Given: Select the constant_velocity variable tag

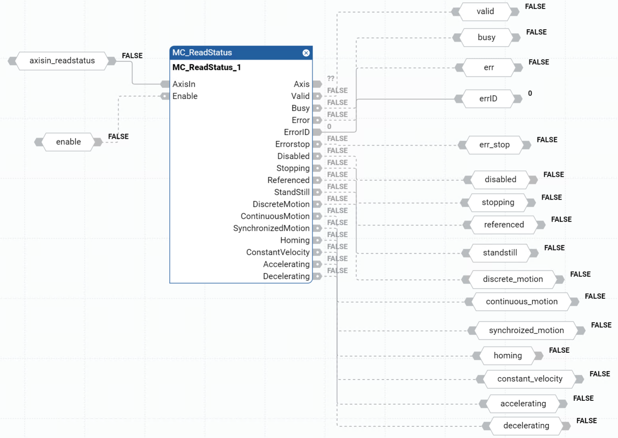Looking at the screenshot, I should (530, 379).
